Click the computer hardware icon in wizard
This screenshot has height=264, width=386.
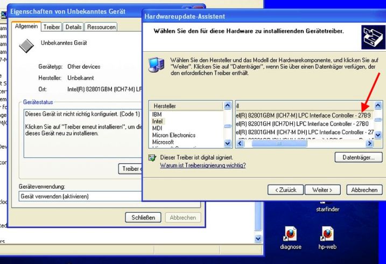[x=156, y=65]
